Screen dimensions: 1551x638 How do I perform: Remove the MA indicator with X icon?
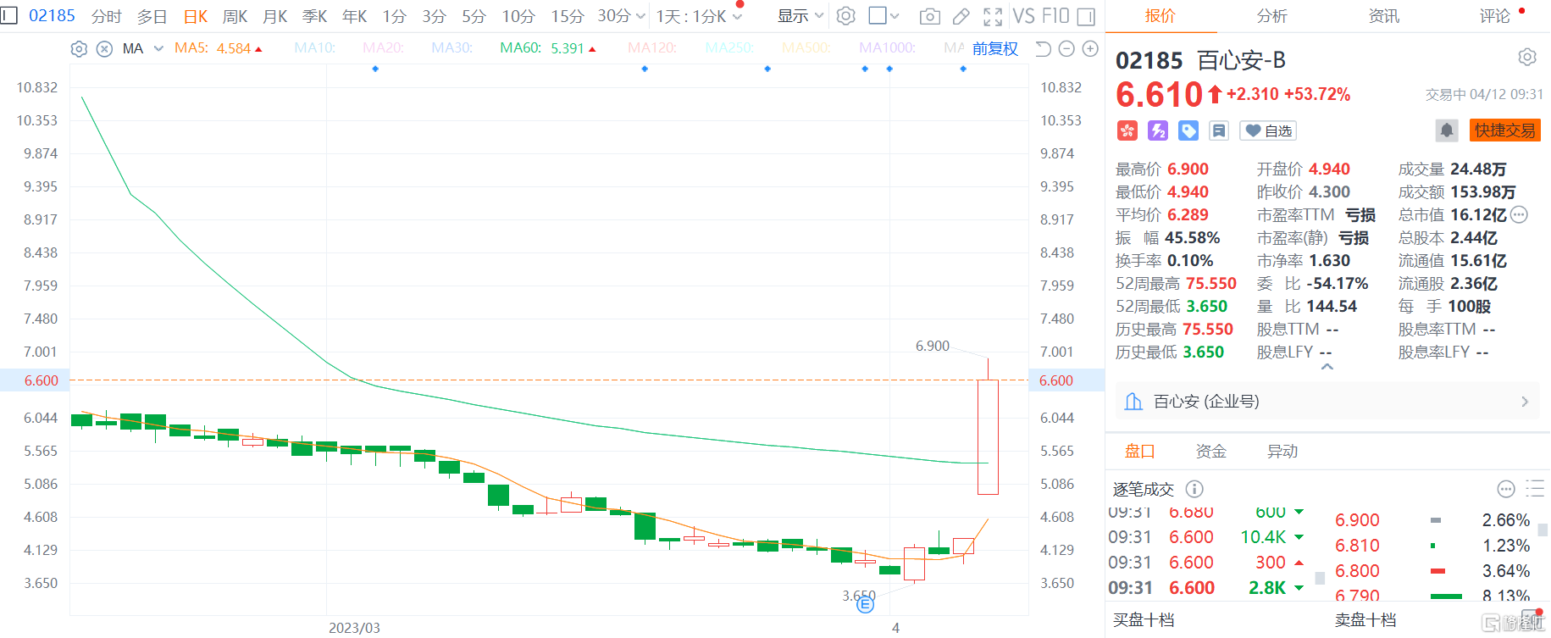point(104,49)
